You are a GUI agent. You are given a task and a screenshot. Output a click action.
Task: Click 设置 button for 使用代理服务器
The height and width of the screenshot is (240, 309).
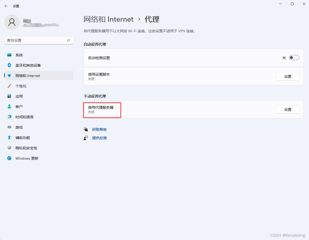pos(288,110)
